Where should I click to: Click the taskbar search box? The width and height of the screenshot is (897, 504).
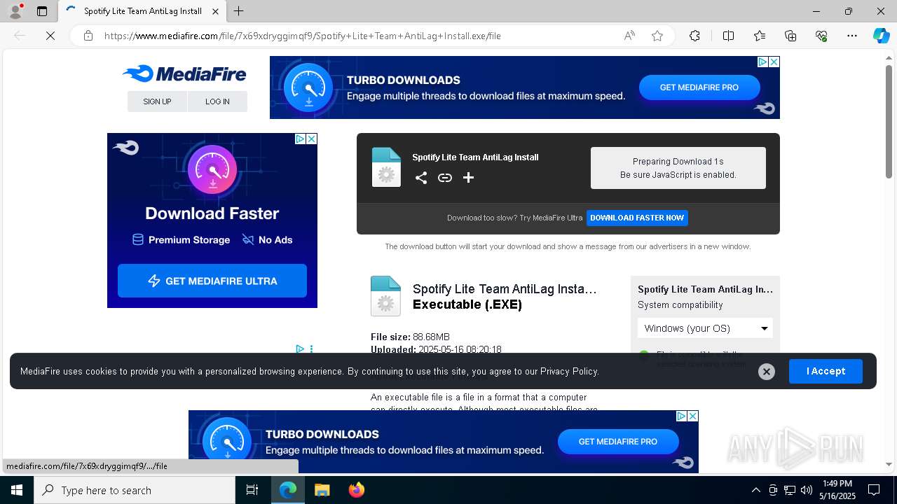pyautogui.click(x=135, y=490)
